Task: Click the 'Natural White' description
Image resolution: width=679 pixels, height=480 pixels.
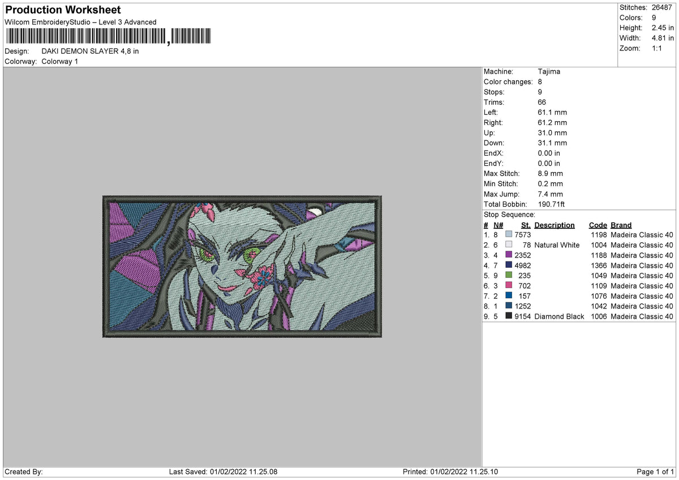Action: [x=557, y=245]
